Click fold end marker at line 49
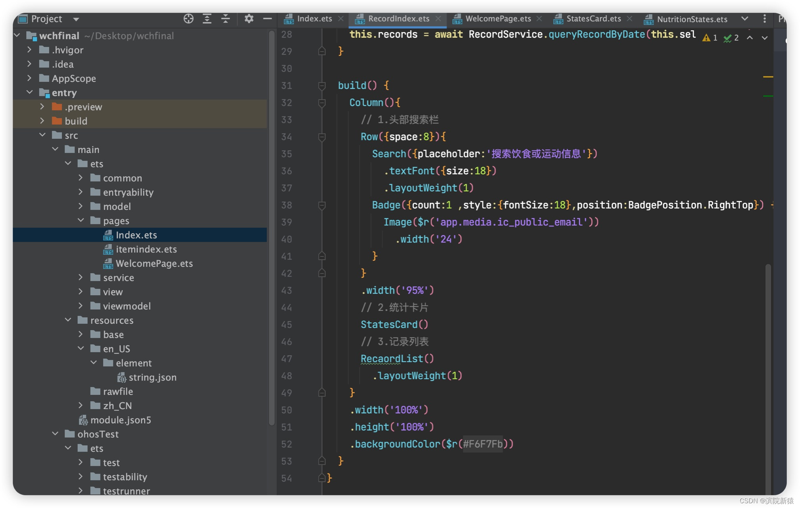 [322, 393]
